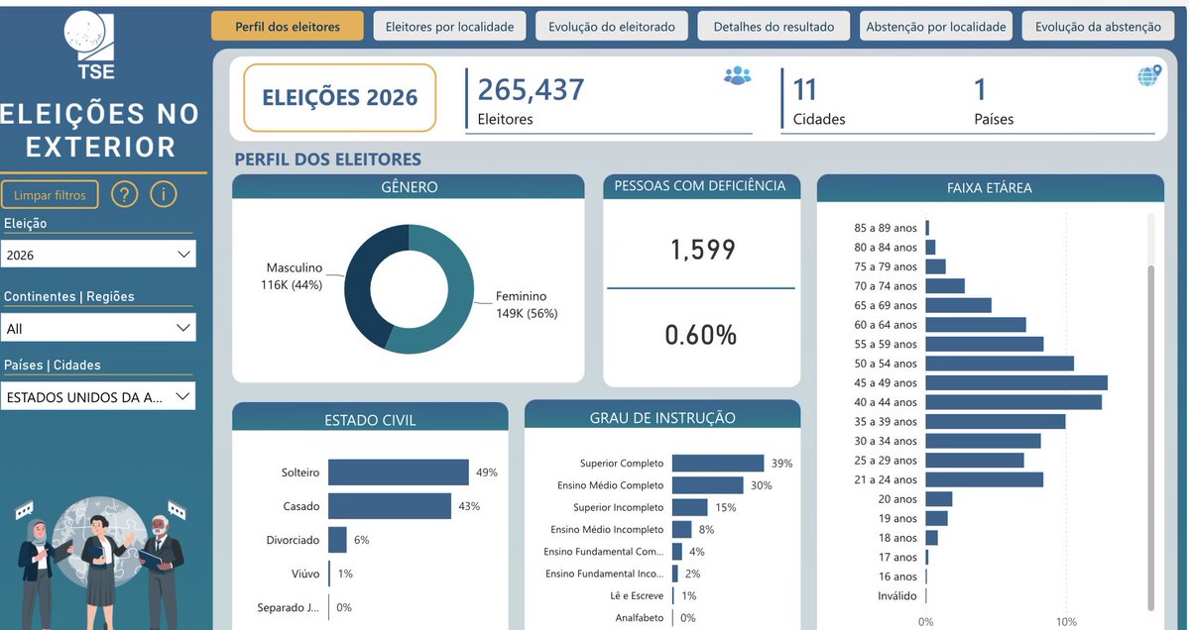Viewport: 1189px width, 630px height.
Task: Click the Viúvo label in Estado Civil
Action: [305, 574]
